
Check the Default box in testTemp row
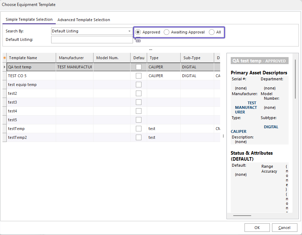pos(139,129)
